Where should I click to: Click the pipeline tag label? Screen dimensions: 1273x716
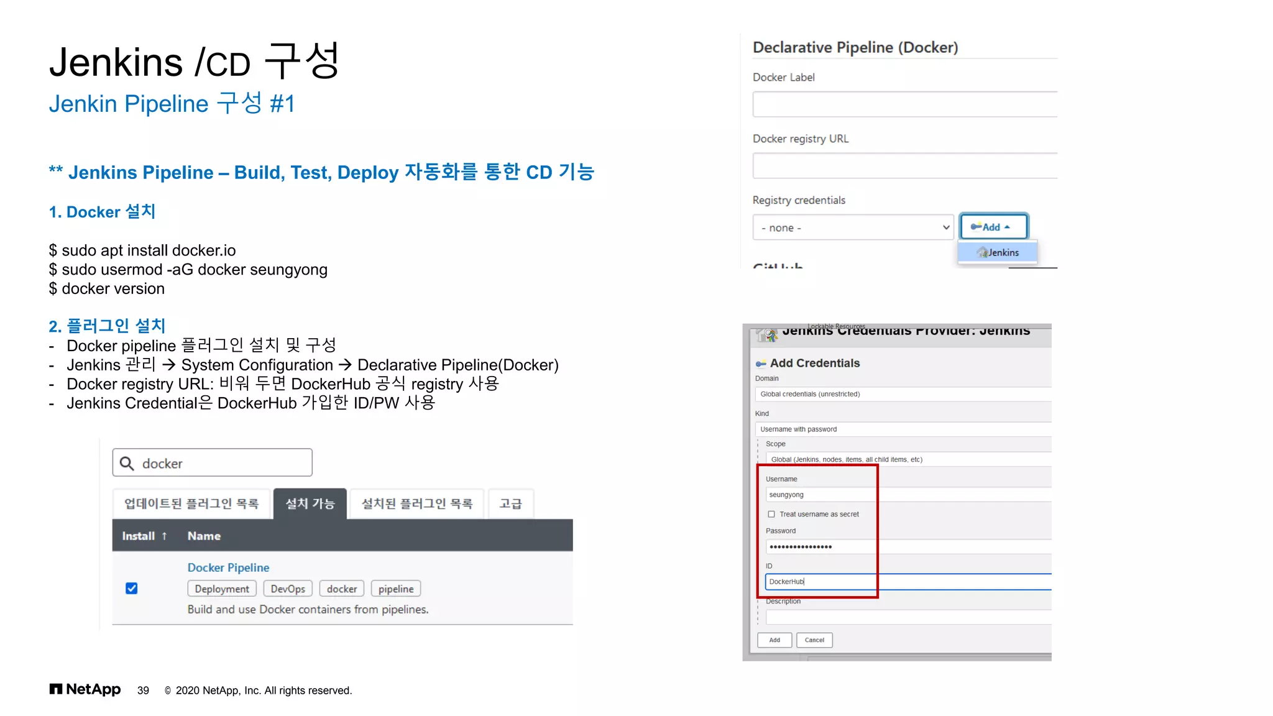(396, 589)
